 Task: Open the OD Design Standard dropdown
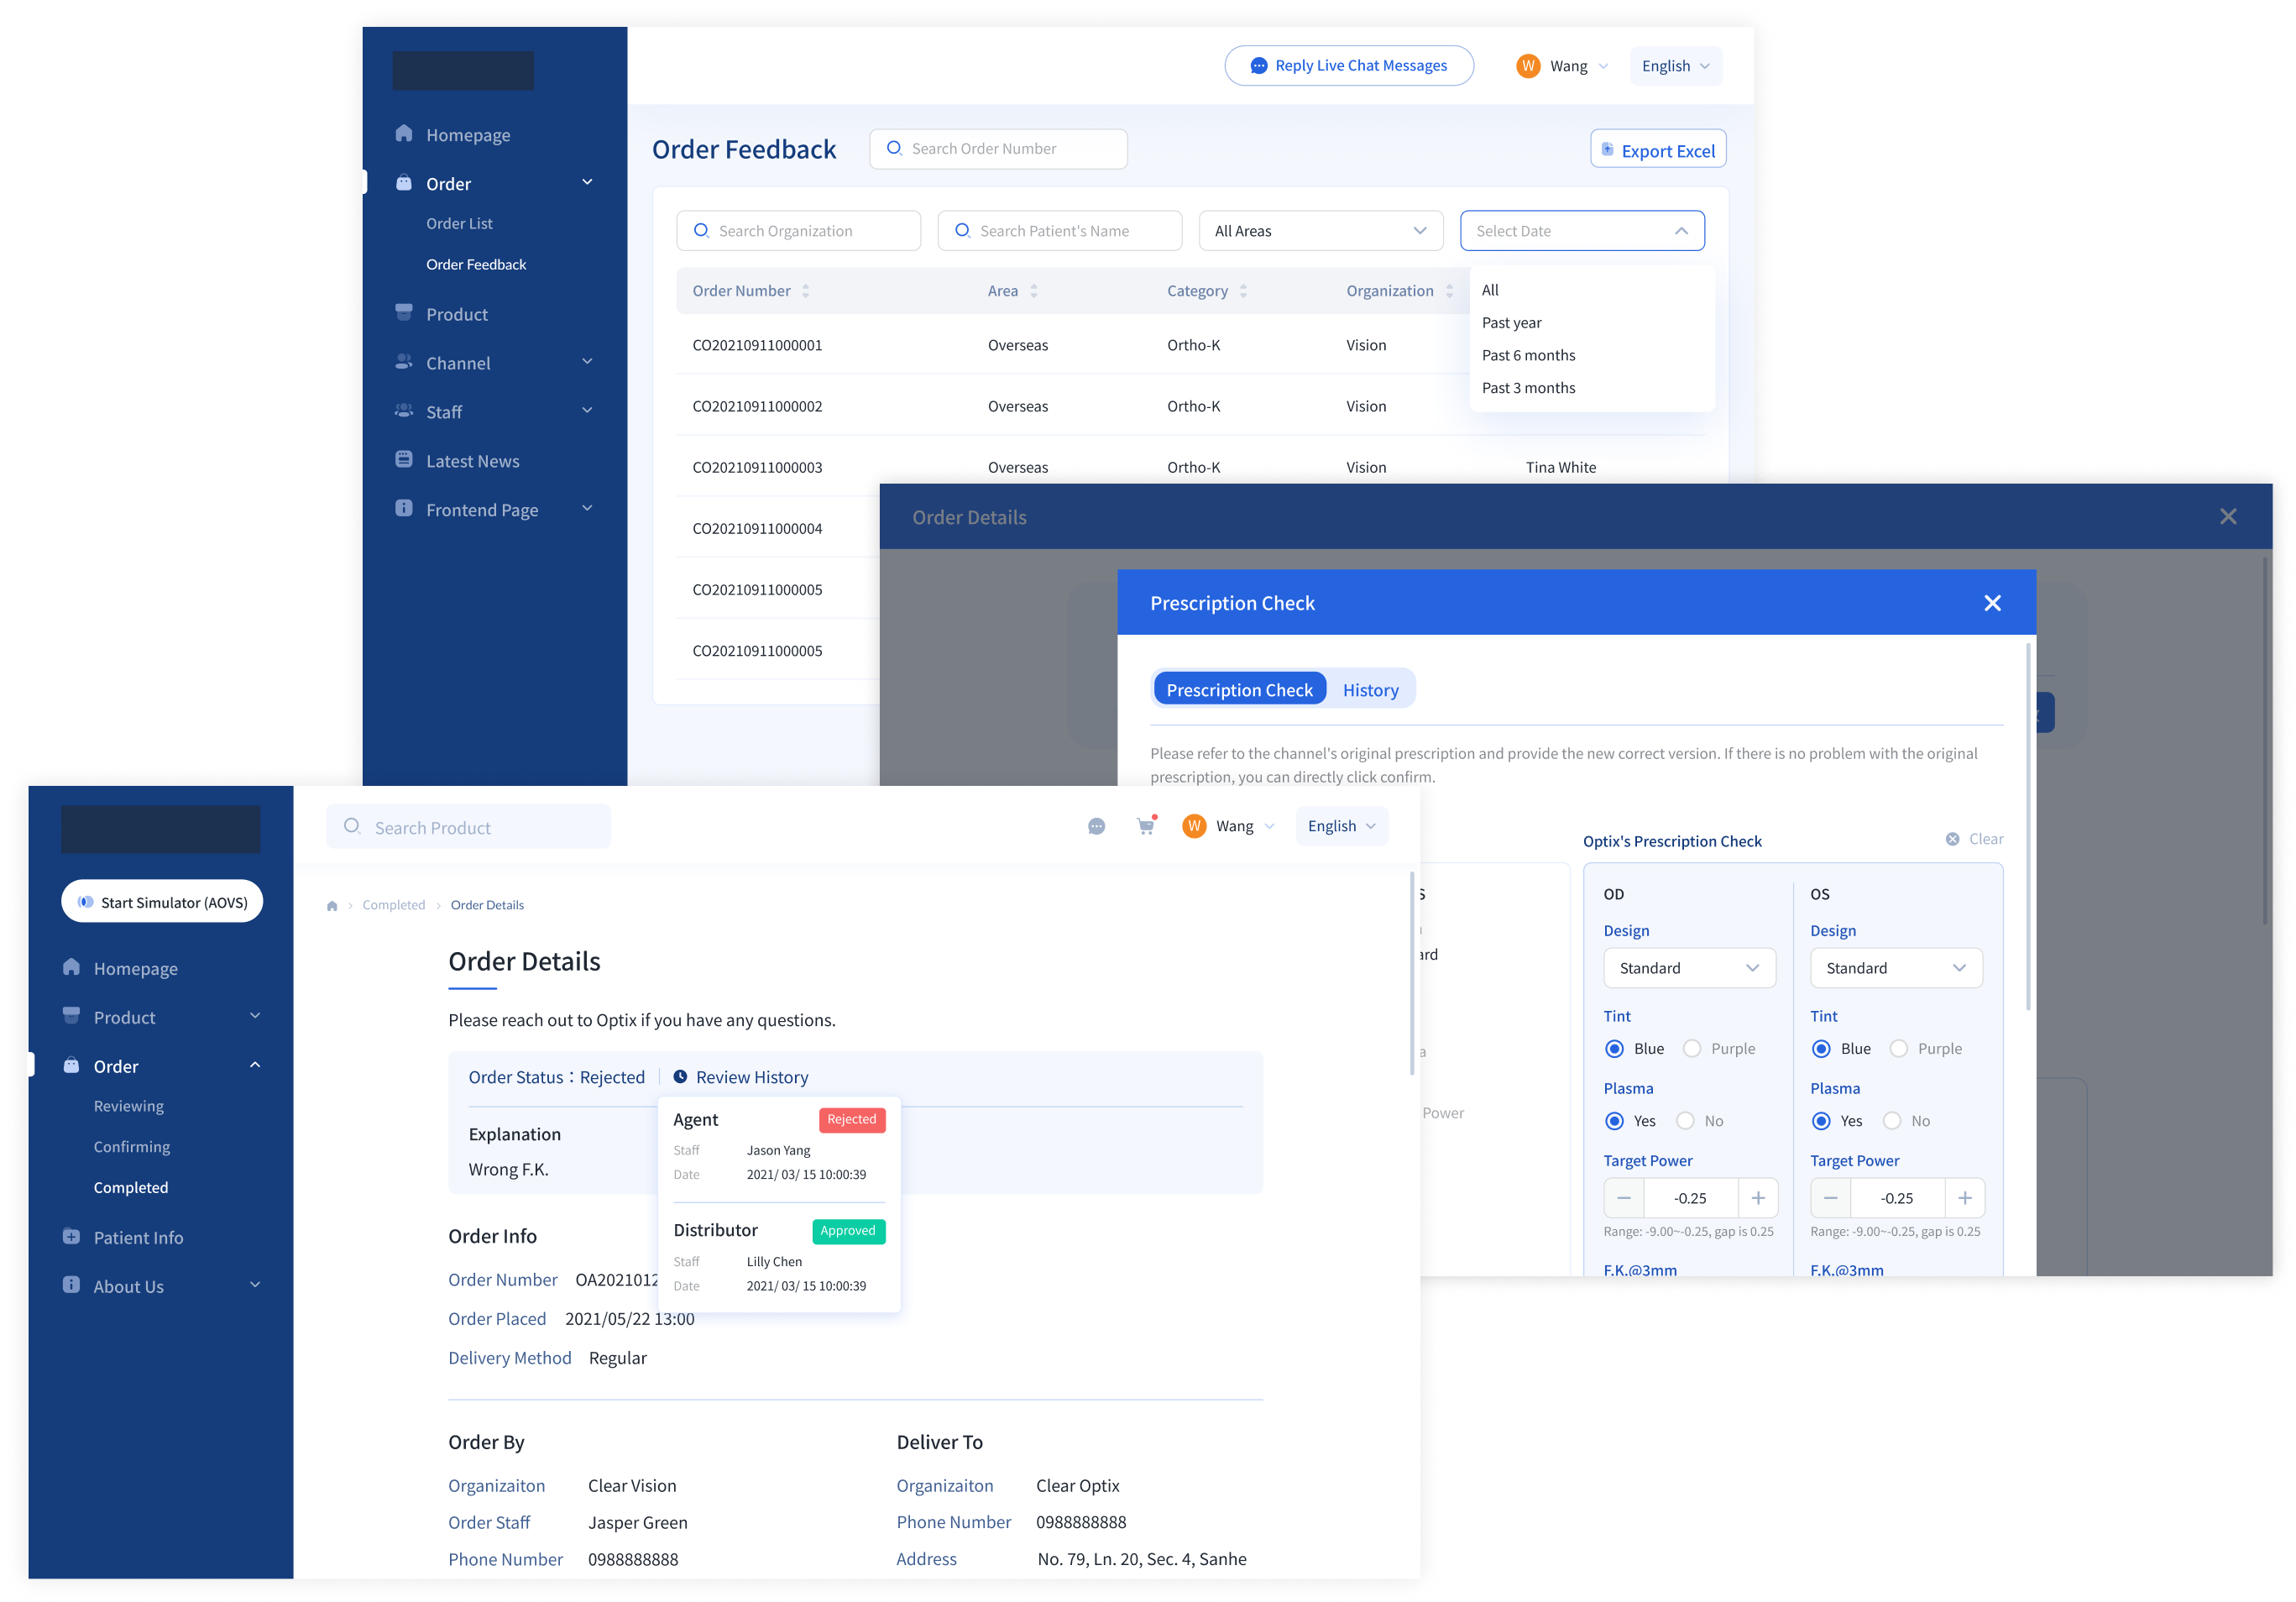(1689, 968)
